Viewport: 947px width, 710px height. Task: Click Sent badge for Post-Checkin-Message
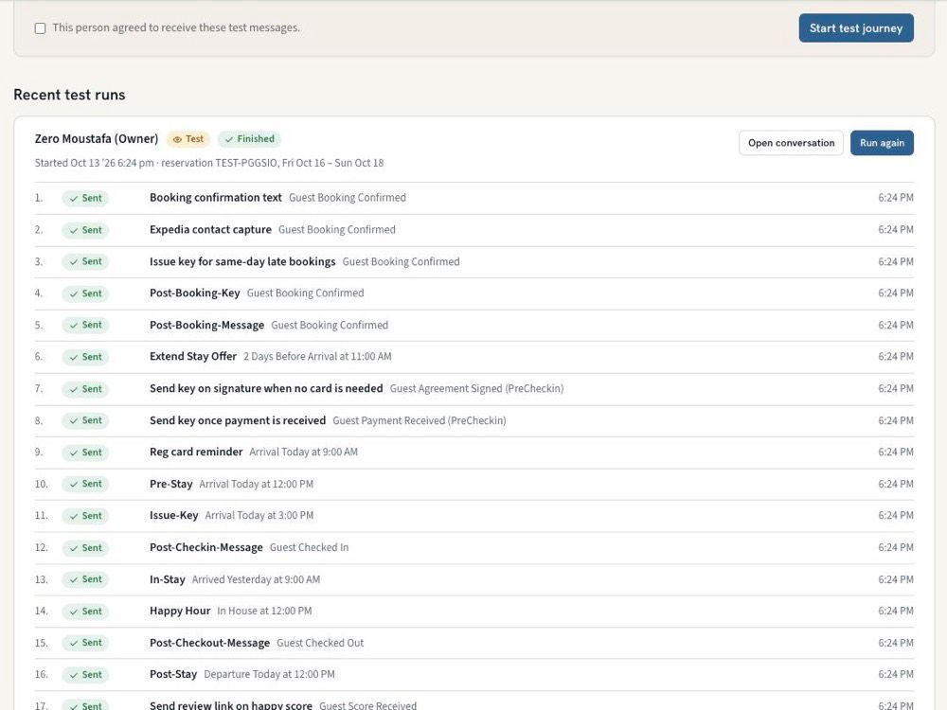[x=85, y=547]
